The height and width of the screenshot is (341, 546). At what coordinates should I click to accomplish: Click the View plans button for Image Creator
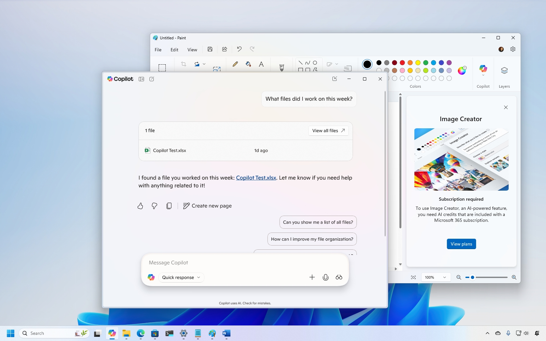pyautogui.click(x=461, y=244)
